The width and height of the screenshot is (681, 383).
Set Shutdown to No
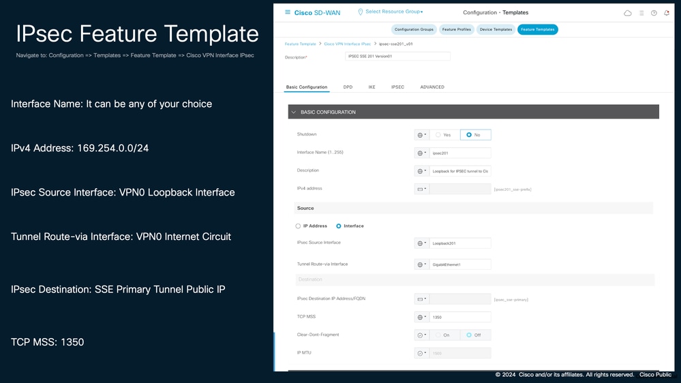pyautogui.click(x=476, y=135)
